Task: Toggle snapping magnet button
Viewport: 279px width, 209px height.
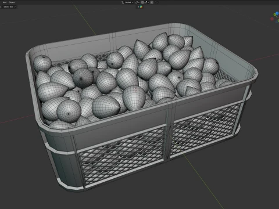Action: point(142,2)
